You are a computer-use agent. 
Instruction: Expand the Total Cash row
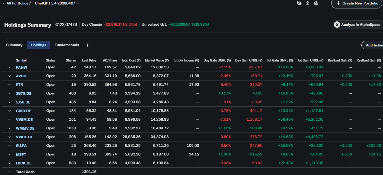(10, 172)
